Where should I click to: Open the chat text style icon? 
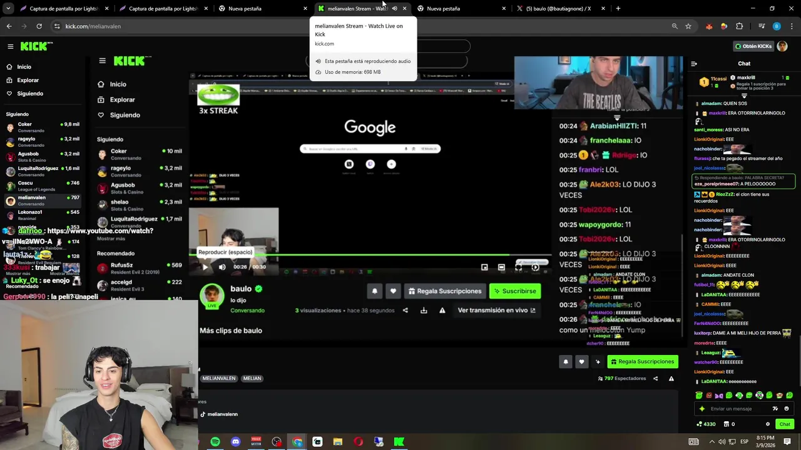point(775,409)
